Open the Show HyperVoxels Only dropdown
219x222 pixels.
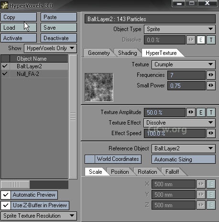pos(50,48)
